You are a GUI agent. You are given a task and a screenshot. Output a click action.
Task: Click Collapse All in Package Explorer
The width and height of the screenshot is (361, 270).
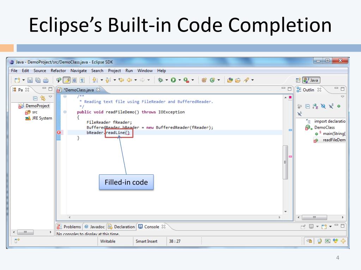(x=35, y=98)
